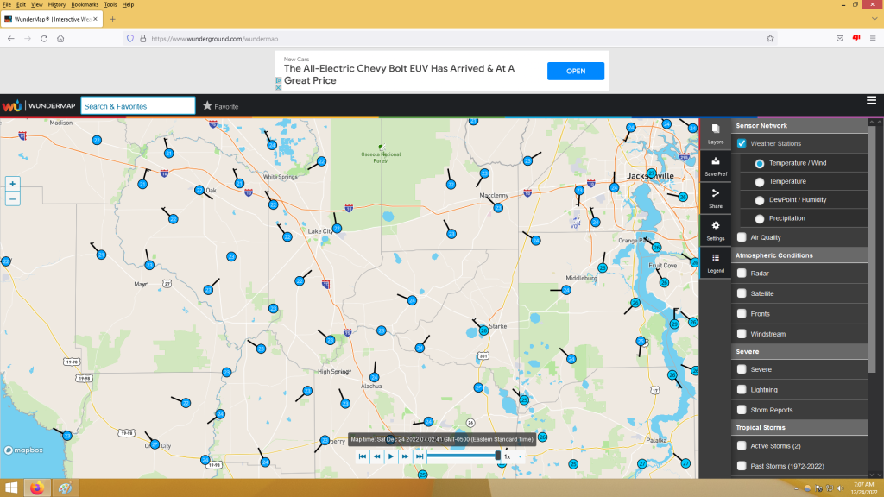Enable the Lightning layer checkbox
This screenshot has height=497, width=884.
(x=742, y=389)
